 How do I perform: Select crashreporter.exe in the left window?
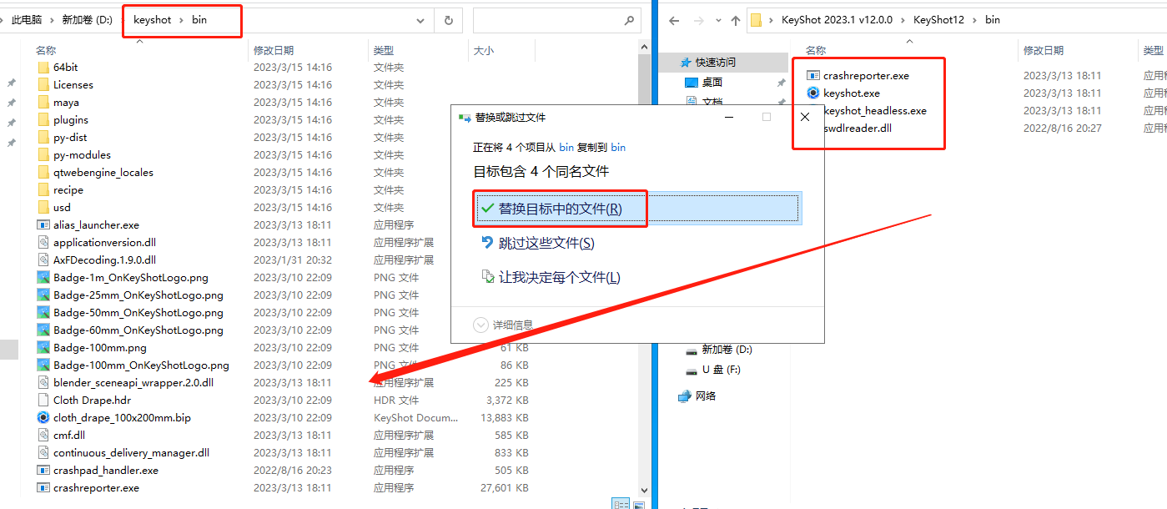(x=96, y=487)
